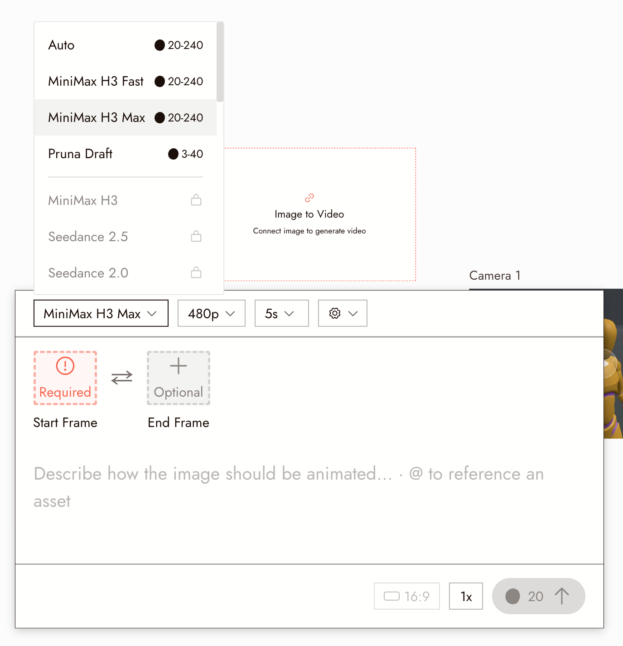Click the link icon in Image to Video node
The image size is (623, 646).
(309, 198)
